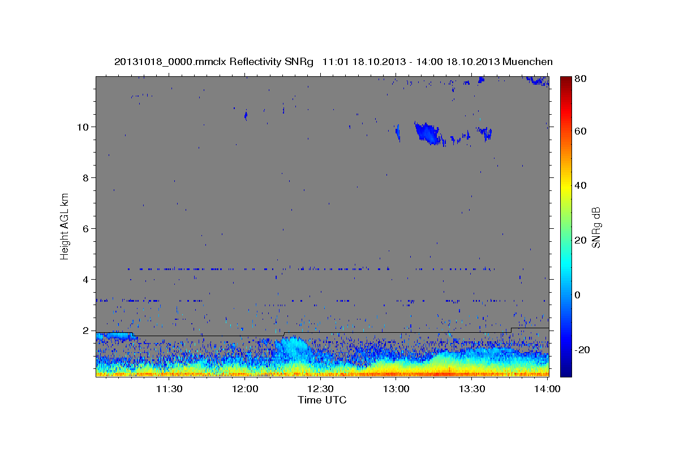Click the dark blue bottom of the colorbar
The image size is (679, 452).
(566, 370)
